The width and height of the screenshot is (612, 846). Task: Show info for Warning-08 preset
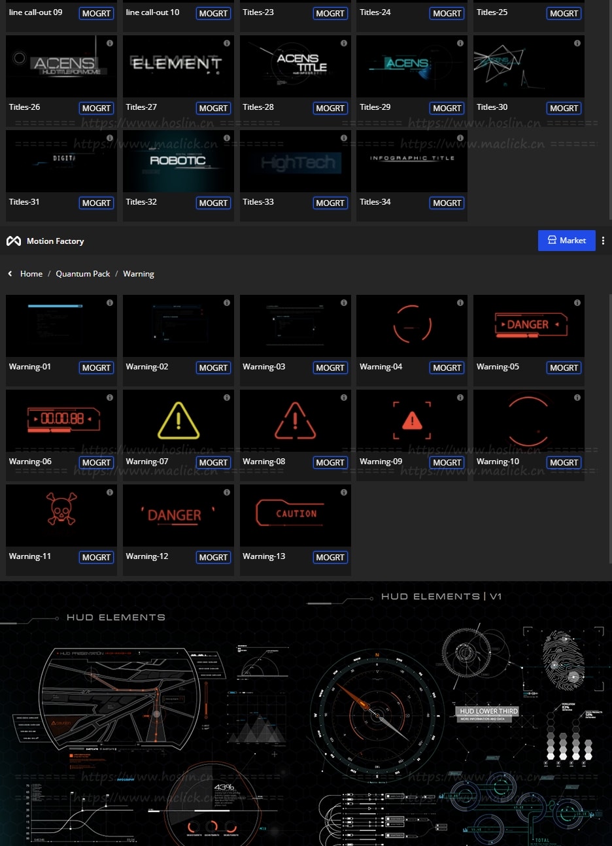(344, 398)
